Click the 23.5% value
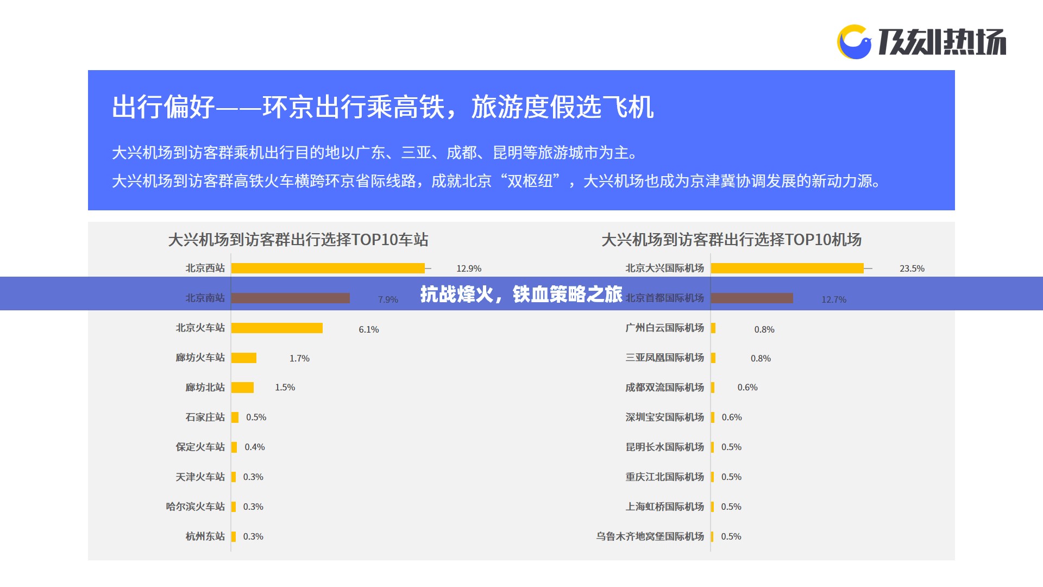This screenshot has height=587, width=1043. point(912,268)
